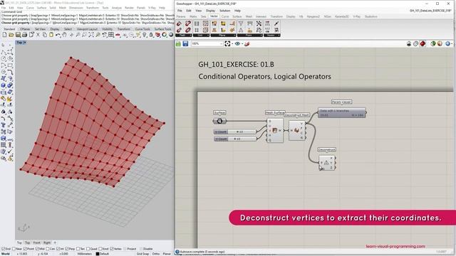The width and height of the screenshot is (456, 256).
Task: Toggle the Planar status button
Action: click(167, 254)
